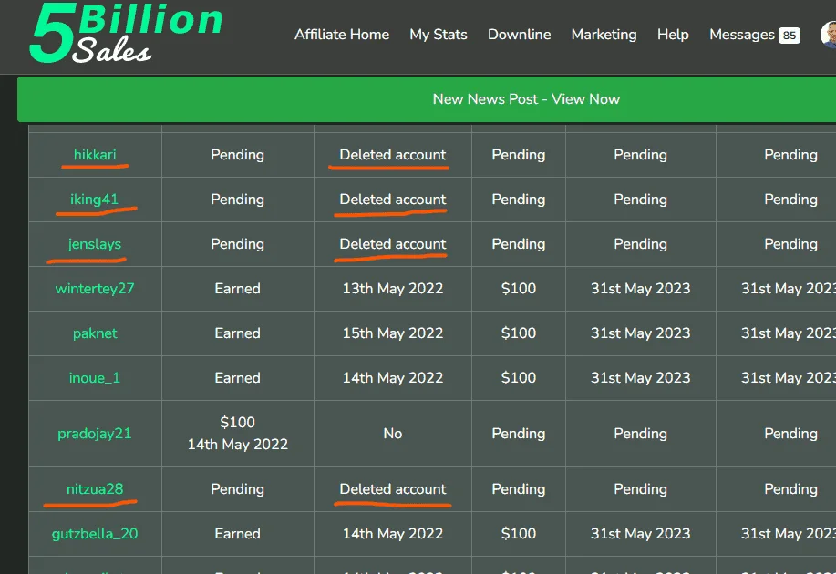Image resolution: width=836 pixels, height=574 pixels.
Task: Select the No cell for pradojay21
Action: click(x=393, y=434)
